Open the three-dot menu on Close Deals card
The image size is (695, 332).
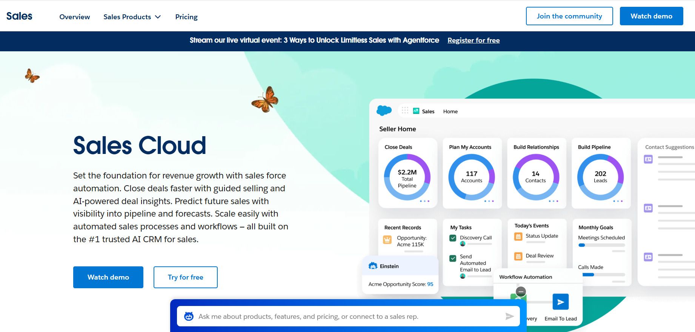tap(425, 201)
